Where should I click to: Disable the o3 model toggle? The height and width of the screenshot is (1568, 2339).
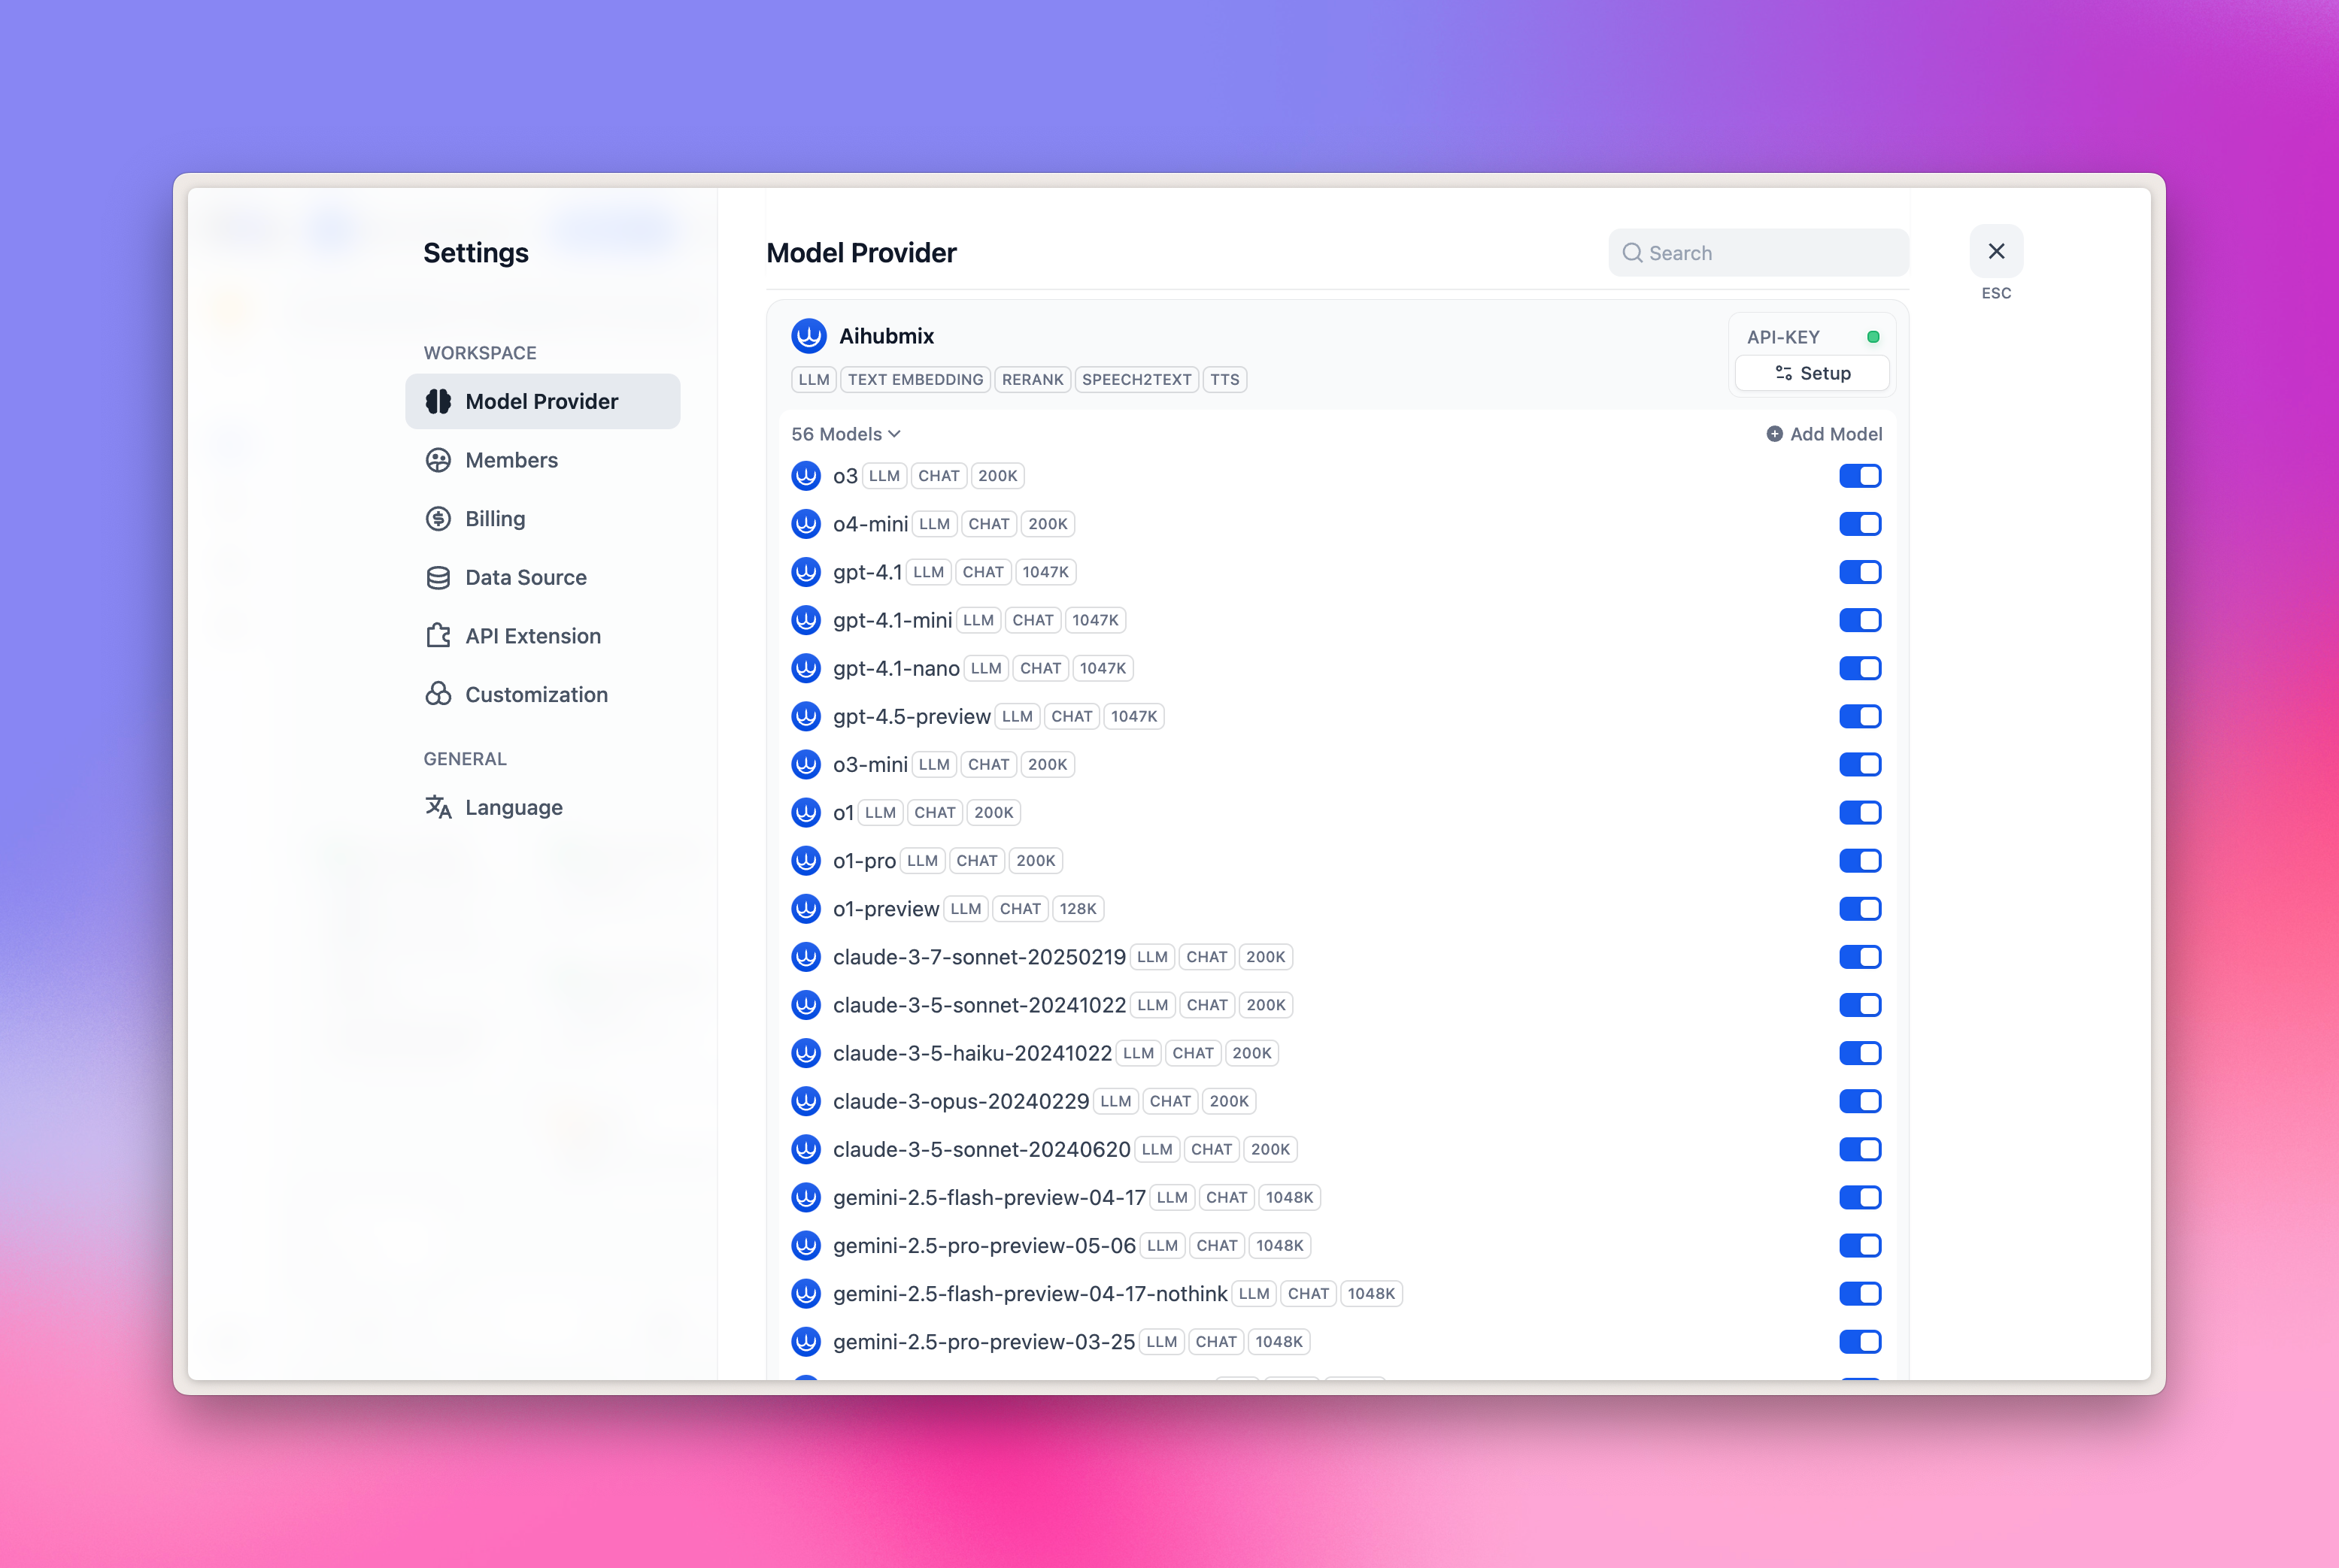[x=1860, y=476]
